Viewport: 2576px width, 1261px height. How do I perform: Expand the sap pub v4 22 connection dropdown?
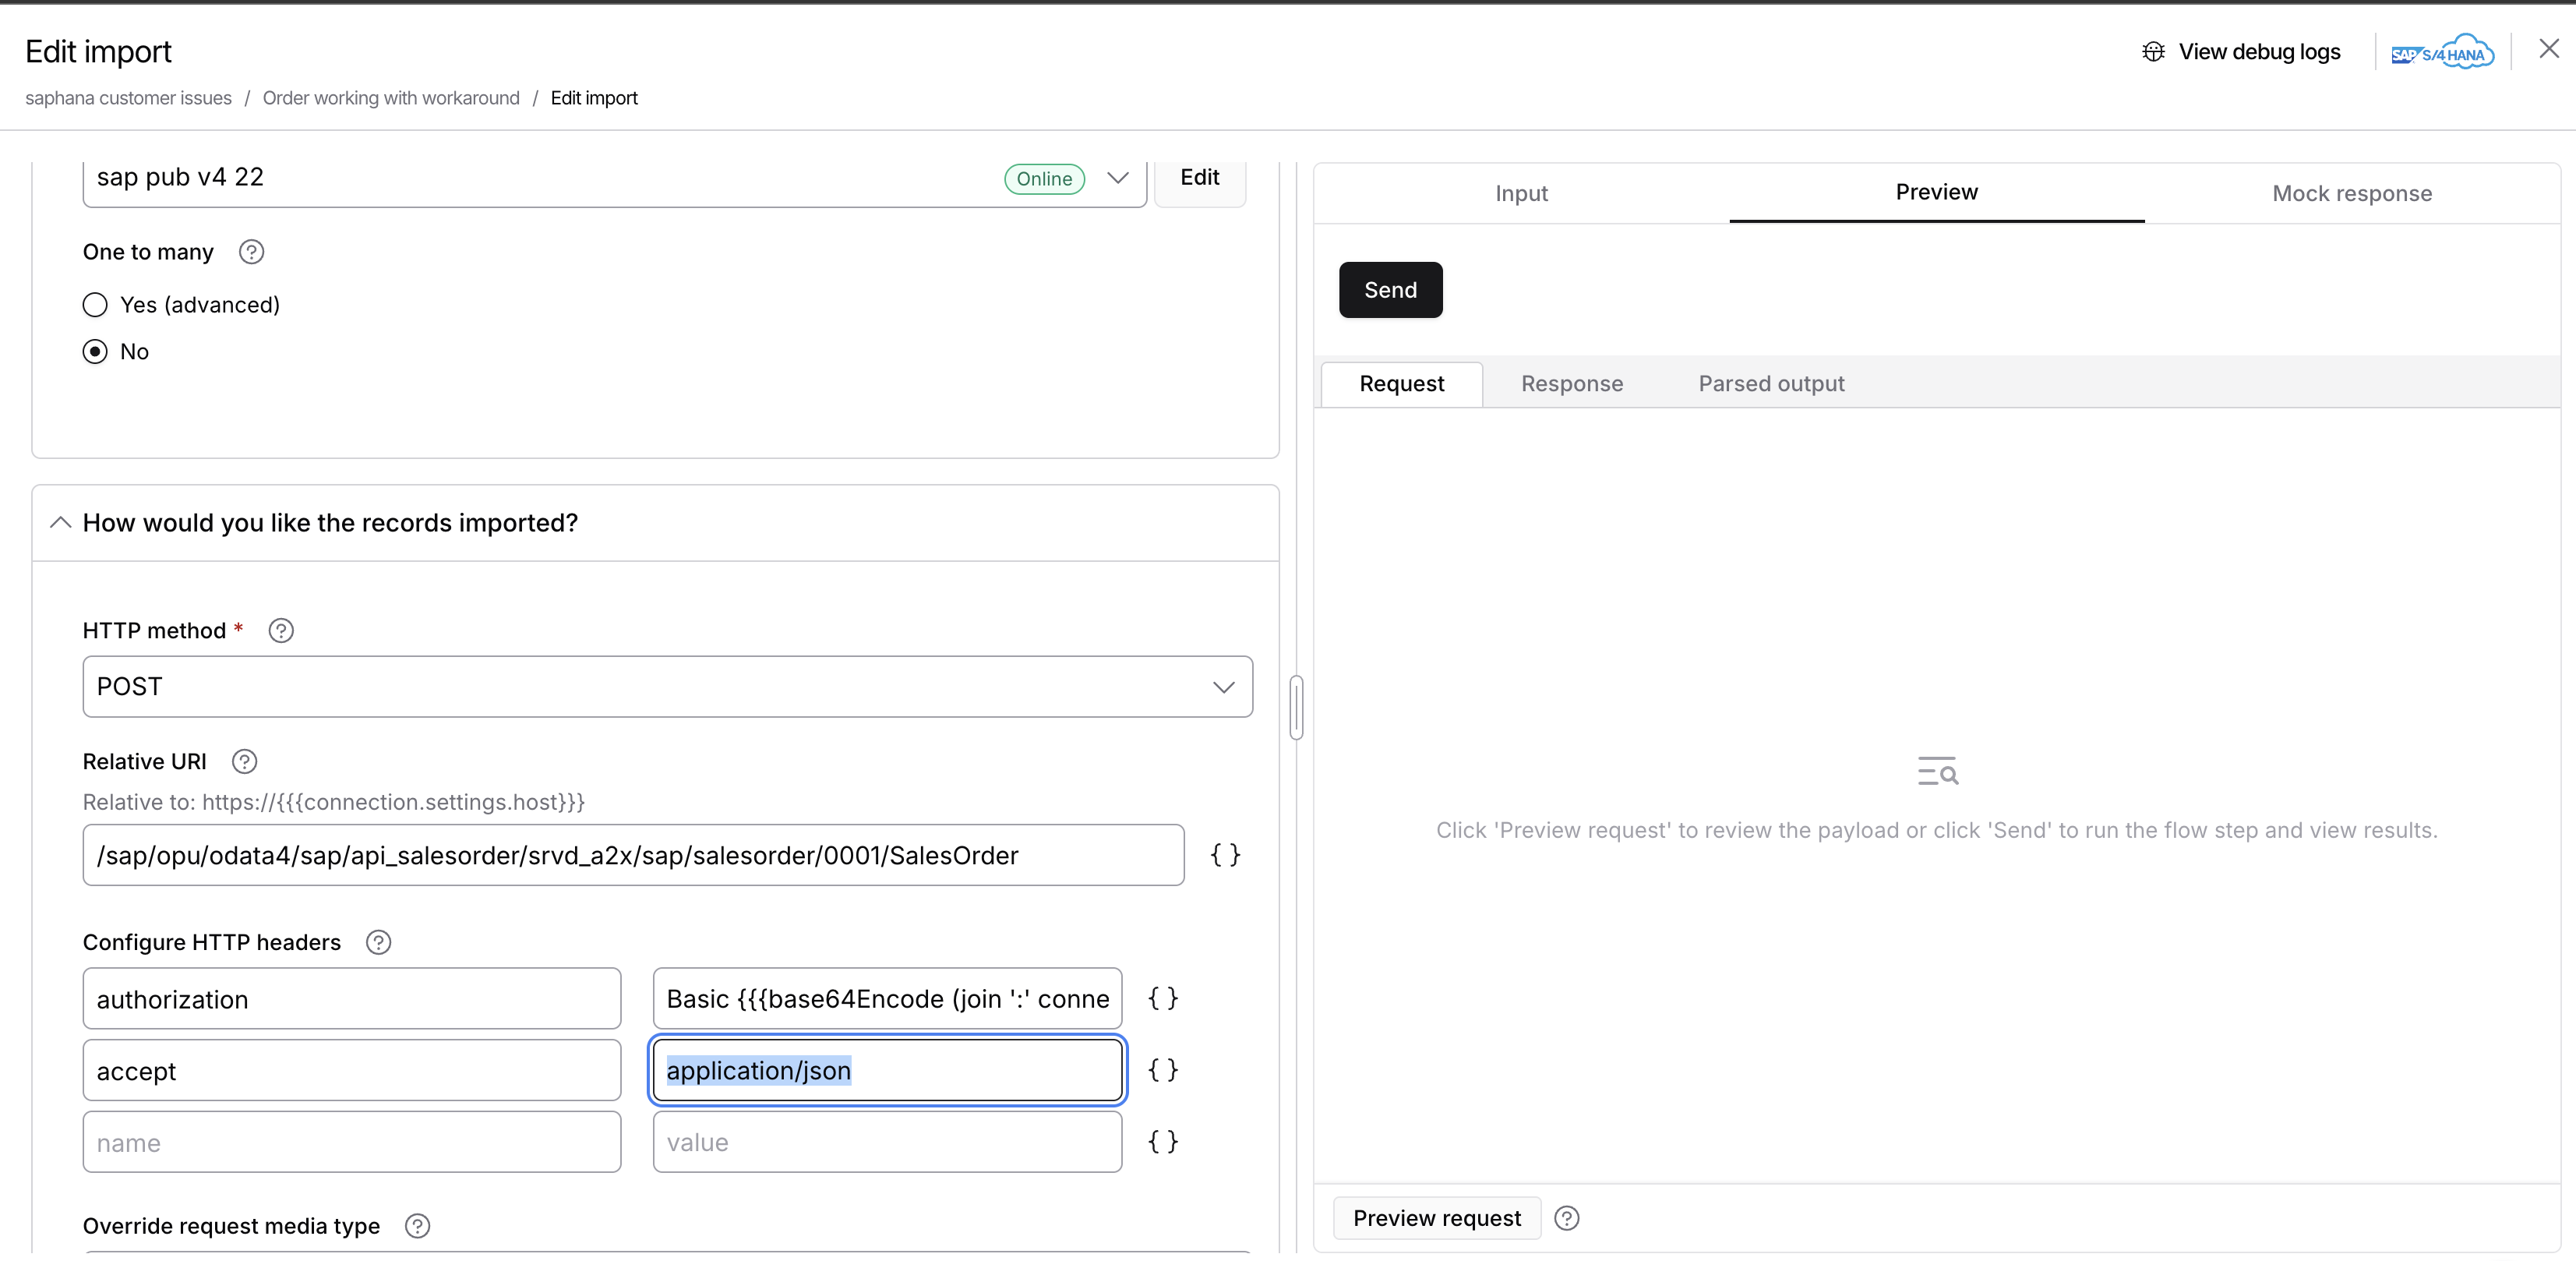1118,178
